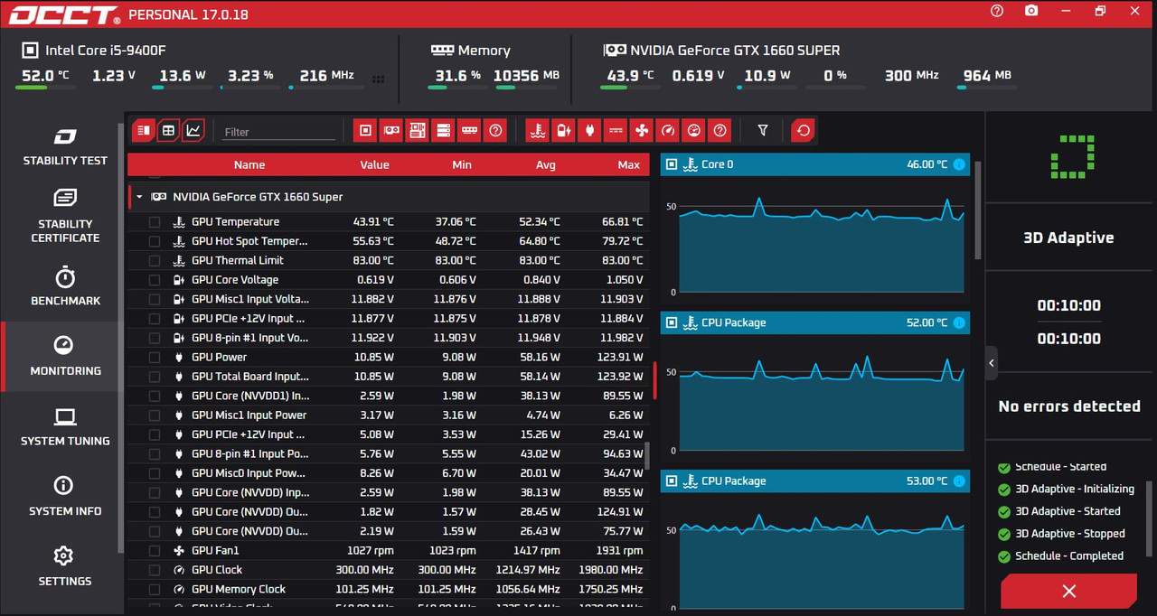The image size is (1157, 616).
Task: Show info for 53.00 °C CPU Package graph
Action: click(959, 481)
